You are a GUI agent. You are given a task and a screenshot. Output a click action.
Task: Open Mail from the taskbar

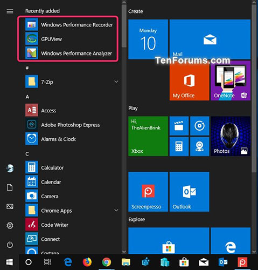pos(204,262)
